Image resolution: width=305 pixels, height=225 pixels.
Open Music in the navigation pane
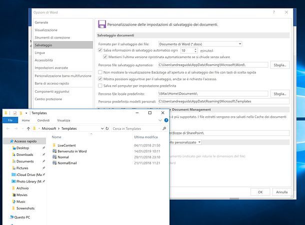pos(21,201)
